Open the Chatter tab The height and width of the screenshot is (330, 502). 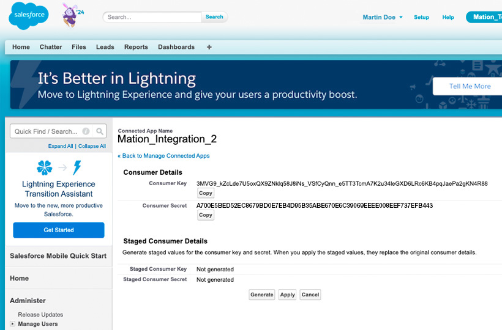(x=51, y=47)
